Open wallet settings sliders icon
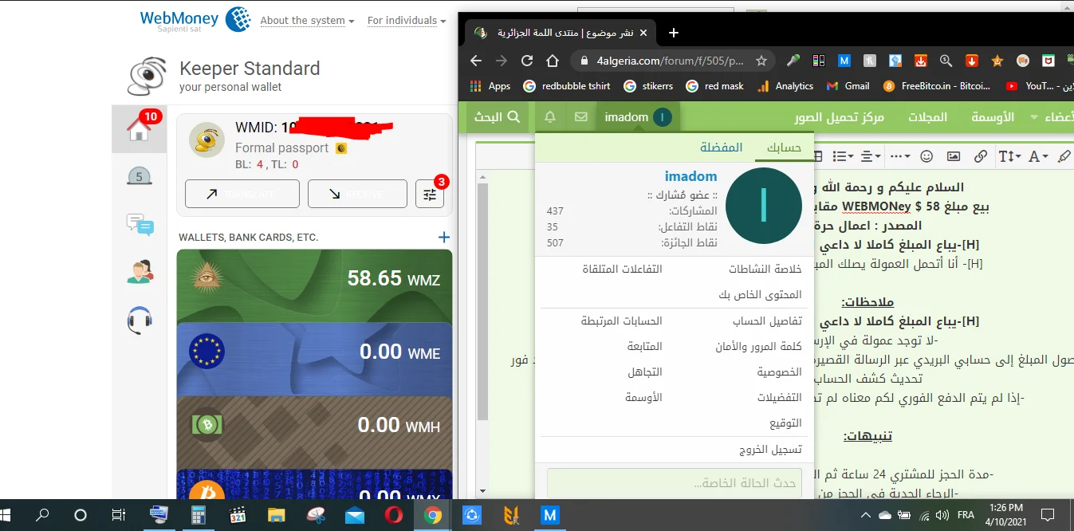1074x531 pixels. [430, 194]
